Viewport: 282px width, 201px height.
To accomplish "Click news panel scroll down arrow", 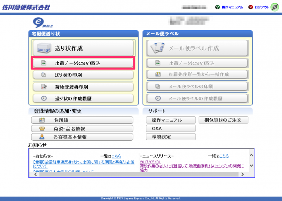I will [x=251, y=165].
